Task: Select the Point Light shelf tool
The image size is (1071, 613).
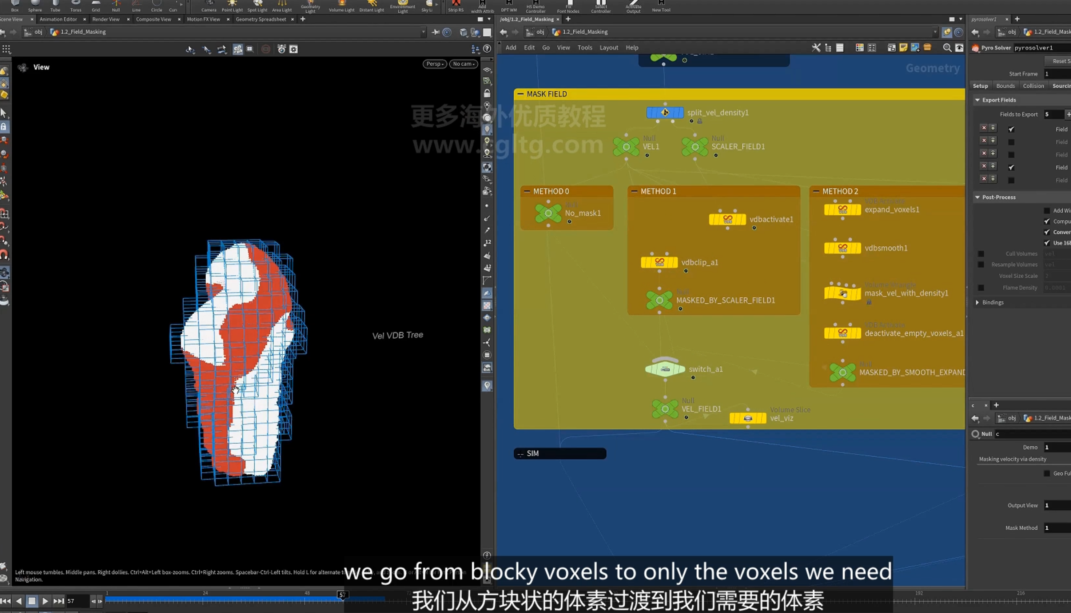Action: point(232,6)
